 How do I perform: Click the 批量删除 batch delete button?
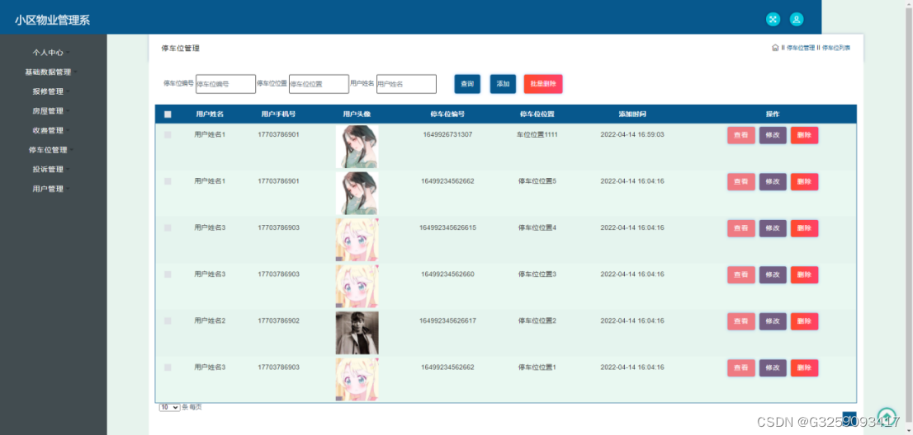pos(542,84)
